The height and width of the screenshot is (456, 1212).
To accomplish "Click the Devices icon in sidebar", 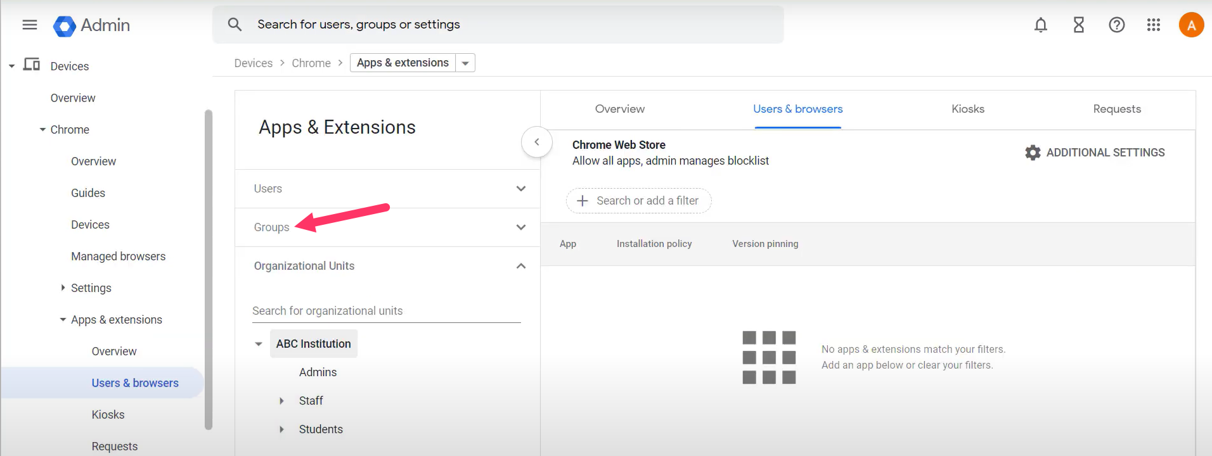I will click(x=32, y=65).
